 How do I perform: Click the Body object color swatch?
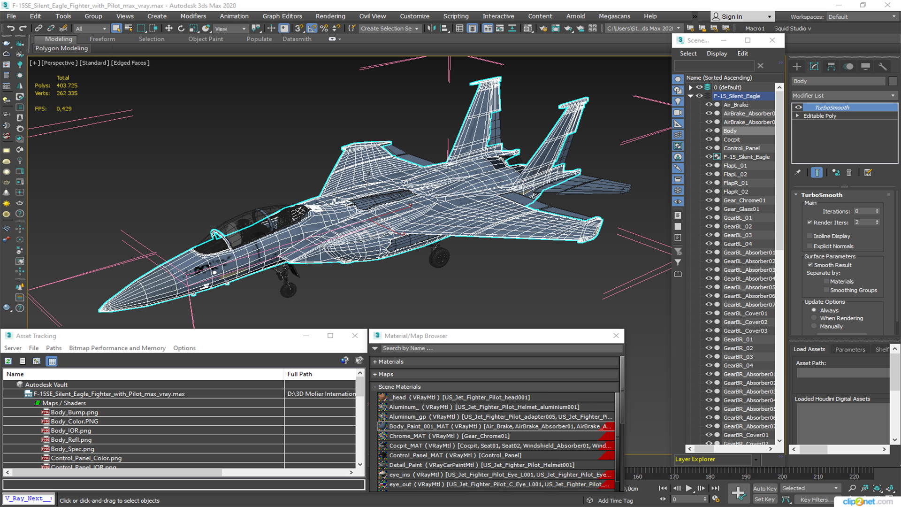click(x=893, y=81)
